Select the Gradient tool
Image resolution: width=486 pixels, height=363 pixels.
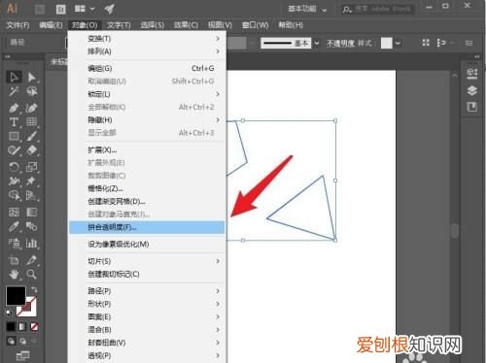31,213
